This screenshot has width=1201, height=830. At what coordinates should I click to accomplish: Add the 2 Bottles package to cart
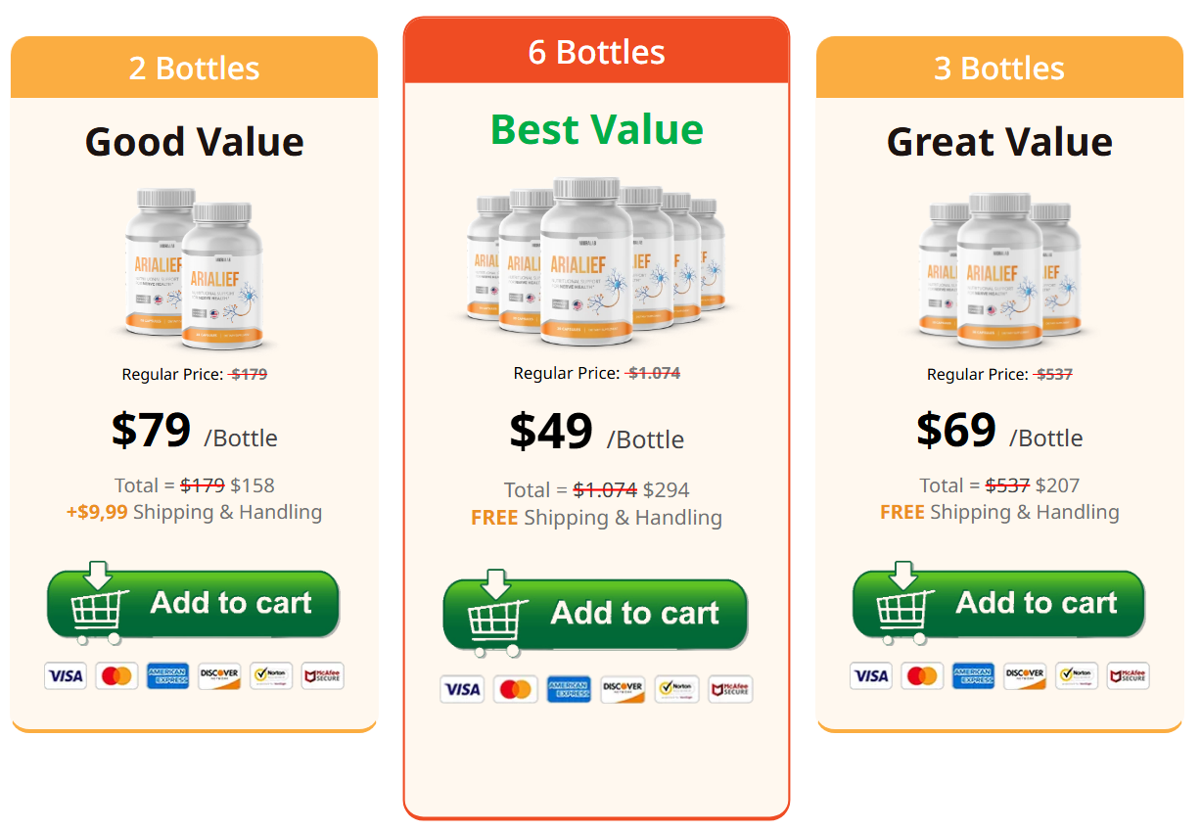click(193, 604)
